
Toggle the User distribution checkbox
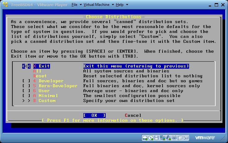[x=26, y=91]
